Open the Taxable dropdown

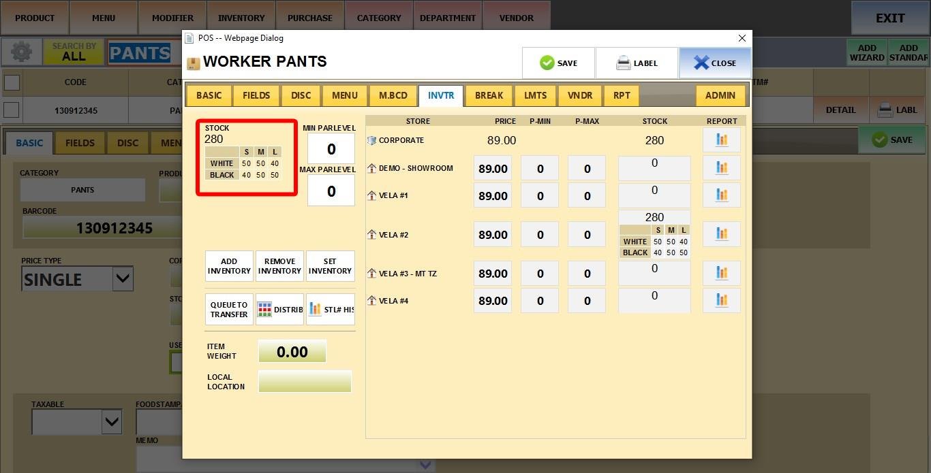click(111, 422)
